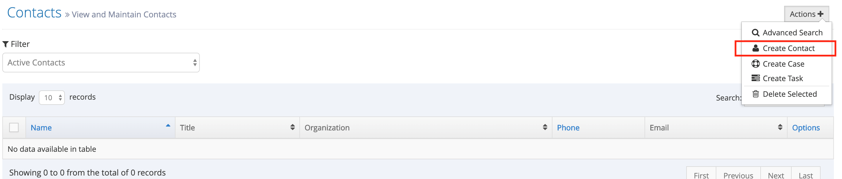Click the Name column sort arrow
Viewport: 842px width, 179px height.
click(168, 126)
